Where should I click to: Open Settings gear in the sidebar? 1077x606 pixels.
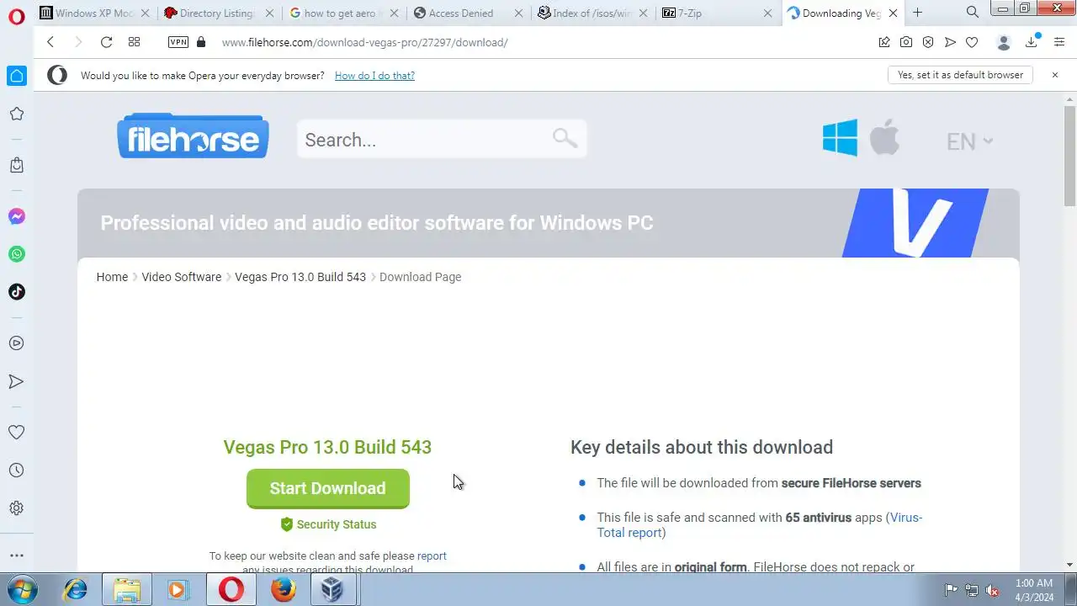point(16,508)
